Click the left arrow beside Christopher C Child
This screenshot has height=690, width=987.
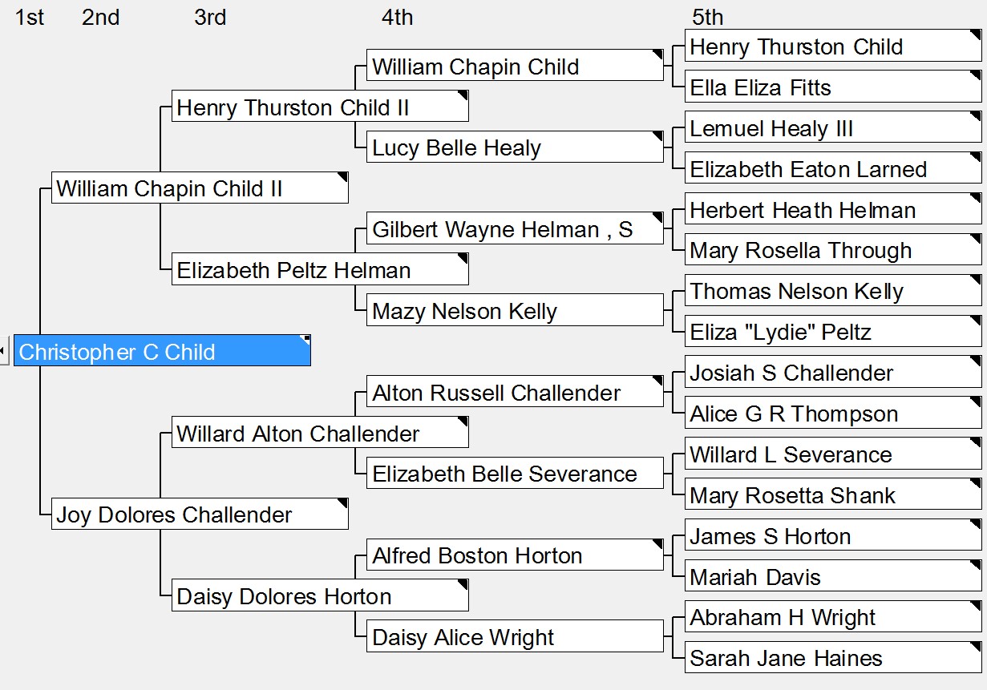click(4, 351)
